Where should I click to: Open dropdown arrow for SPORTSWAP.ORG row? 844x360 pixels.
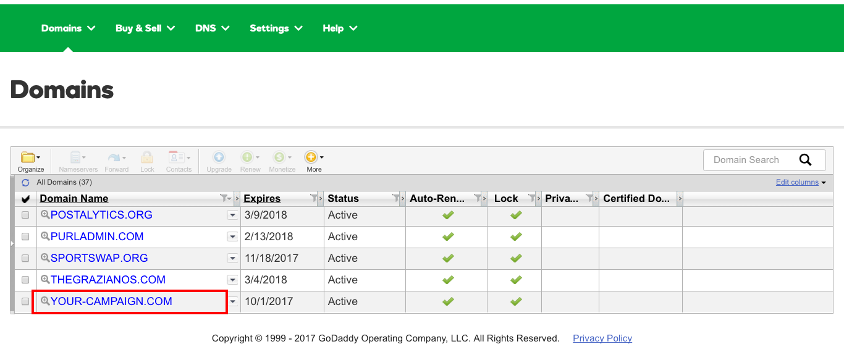click(x=232, y=259)
